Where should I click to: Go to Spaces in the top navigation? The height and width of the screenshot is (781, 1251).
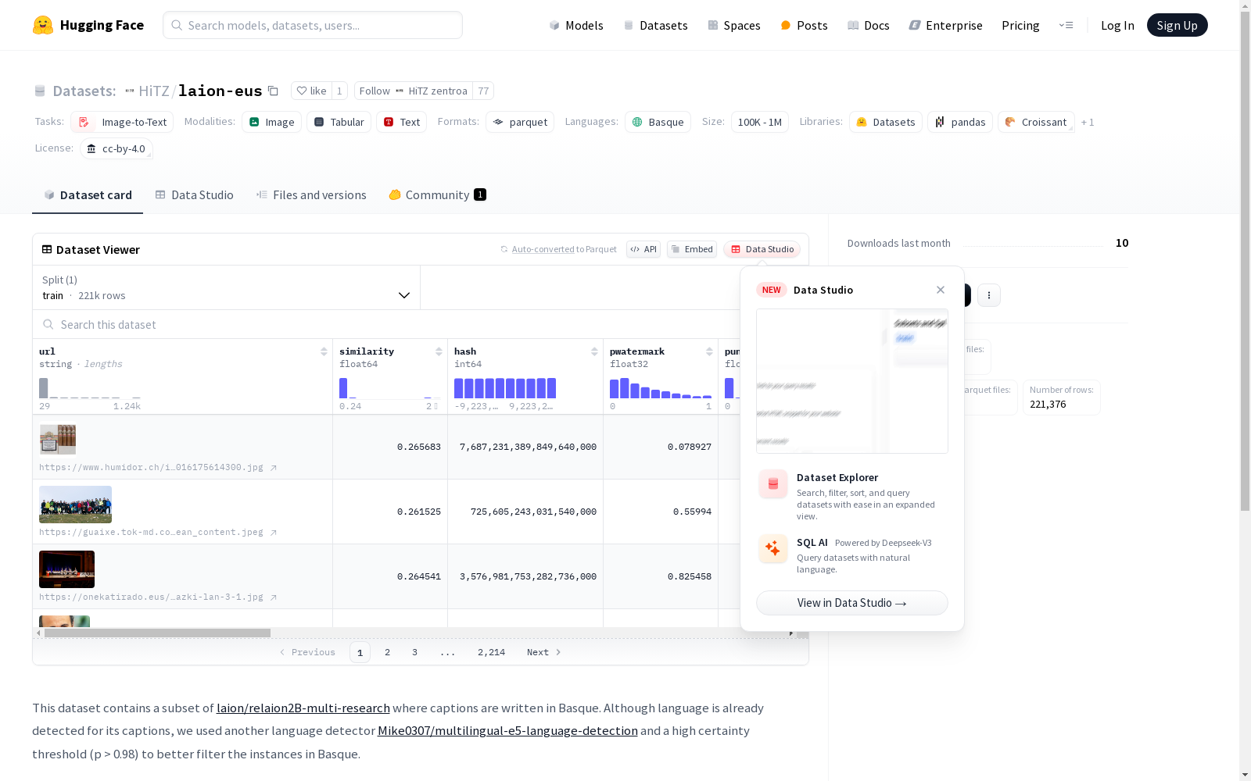tap(734, 25)
